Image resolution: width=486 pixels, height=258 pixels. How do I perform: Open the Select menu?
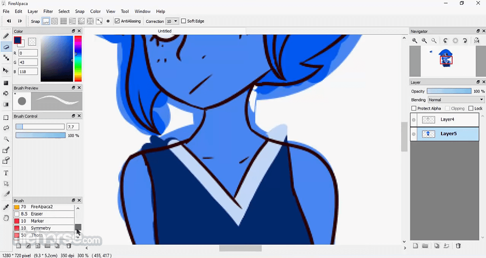pos(64,11)
